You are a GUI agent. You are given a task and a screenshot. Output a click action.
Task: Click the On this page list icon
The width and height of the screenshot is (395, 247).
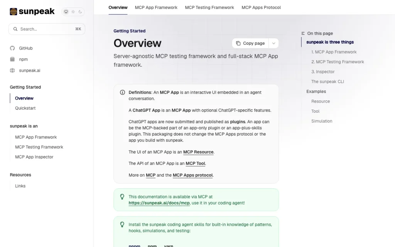[303, 33]
